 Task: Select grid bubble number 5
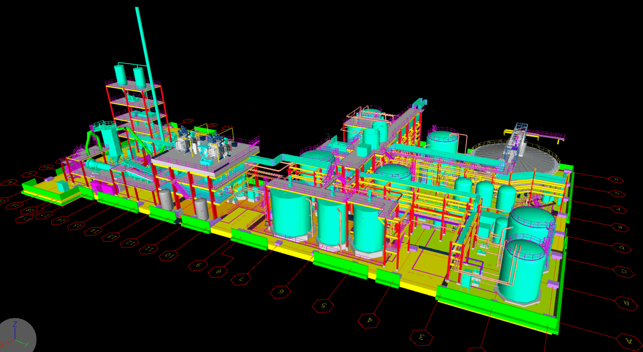click(324, 305)
